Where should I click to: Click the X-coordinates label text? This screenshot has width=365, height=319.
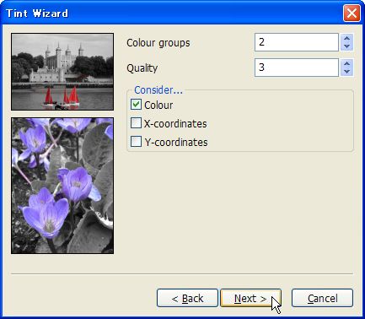pyautogui.click(x=175, y=124)
